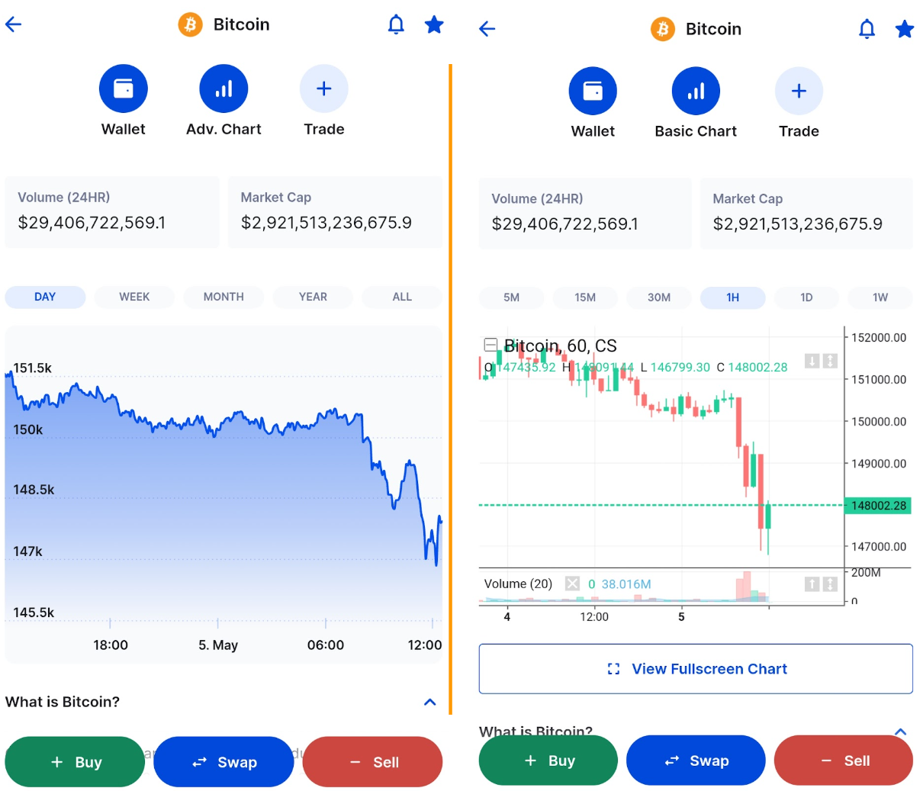Remove the Volume (20) indicator
923x791 pixels.
point(572,584)
